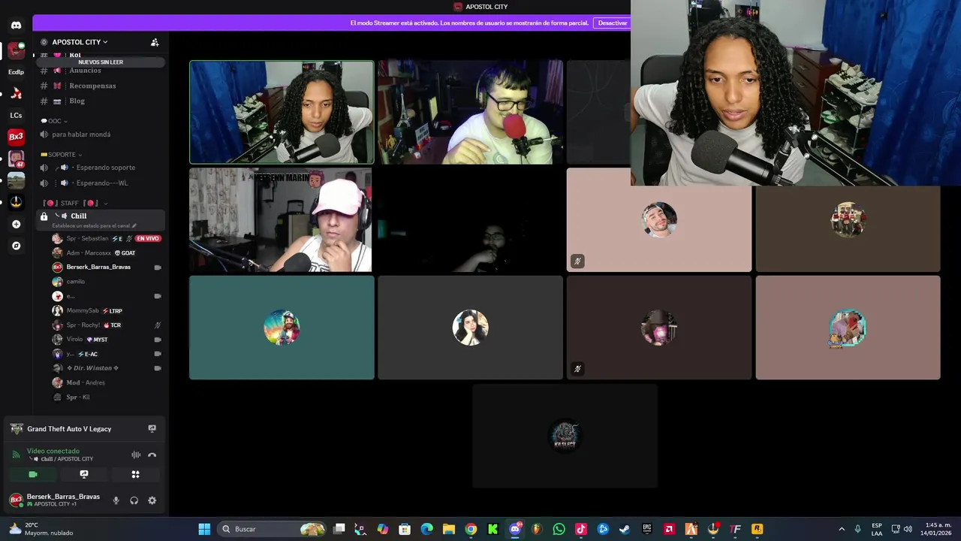Open Discover servers compass icon
This screenshot has height=541, width=961.
click(16, 246)
